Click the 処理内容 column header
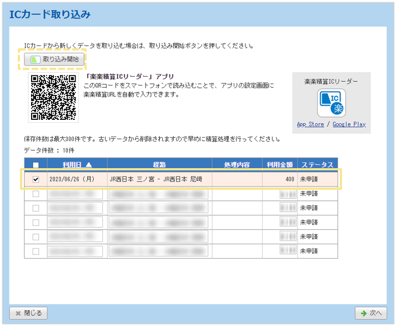This screenshot has height=328, width=397. 237,165
